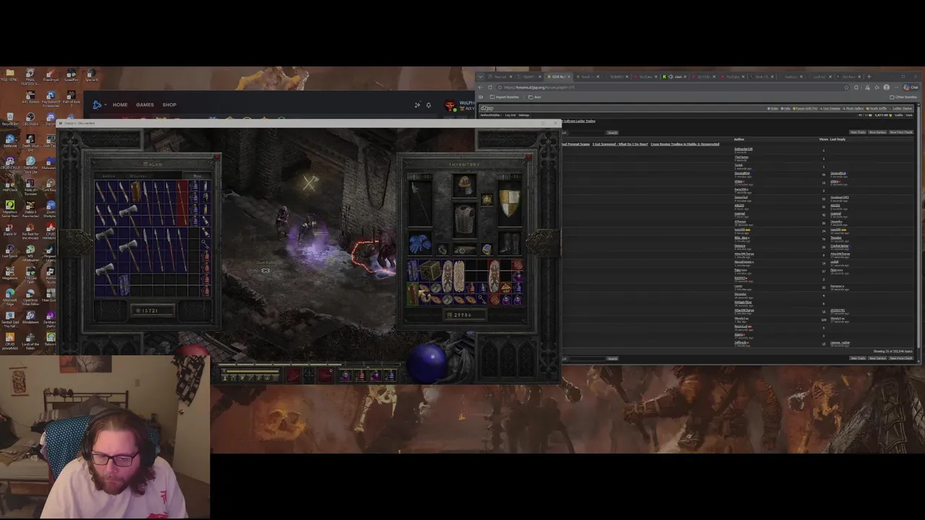Click the right skill button on the action bar

pyautogui.click(x=325, y=375)
